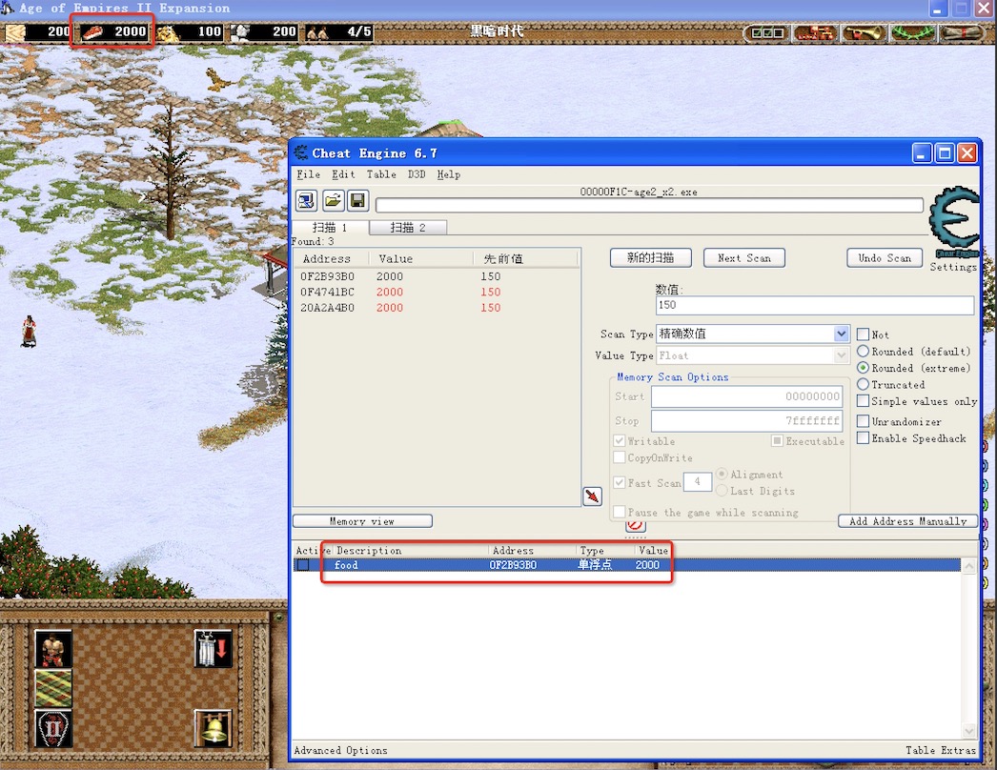This screenshot has height=770, width=997.
Task: Select Truncated radio option
Action: [x=863, y=384]
